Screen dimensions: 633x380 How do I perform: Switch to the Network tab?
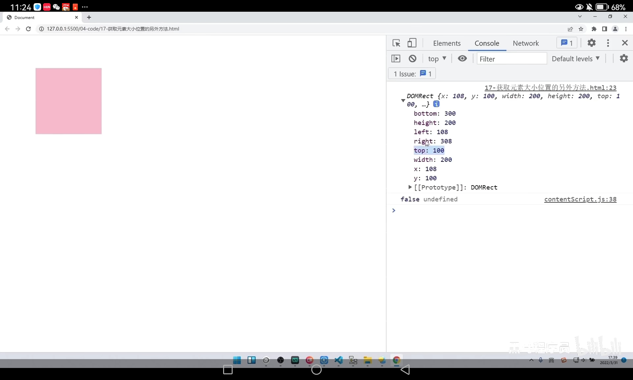click(526, 43)
